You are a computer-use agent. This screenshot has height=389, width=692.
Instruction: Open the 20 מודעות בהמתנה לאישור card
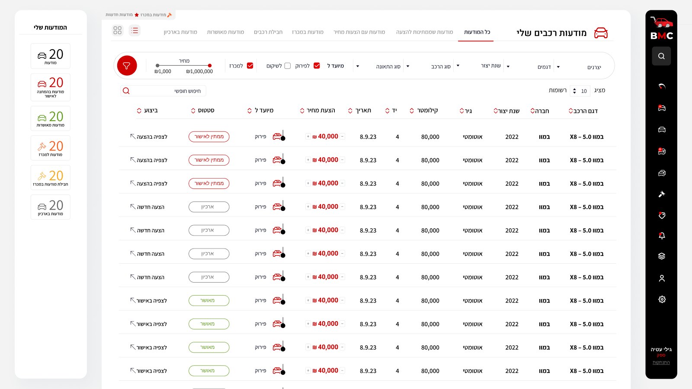tap(51, 87)
